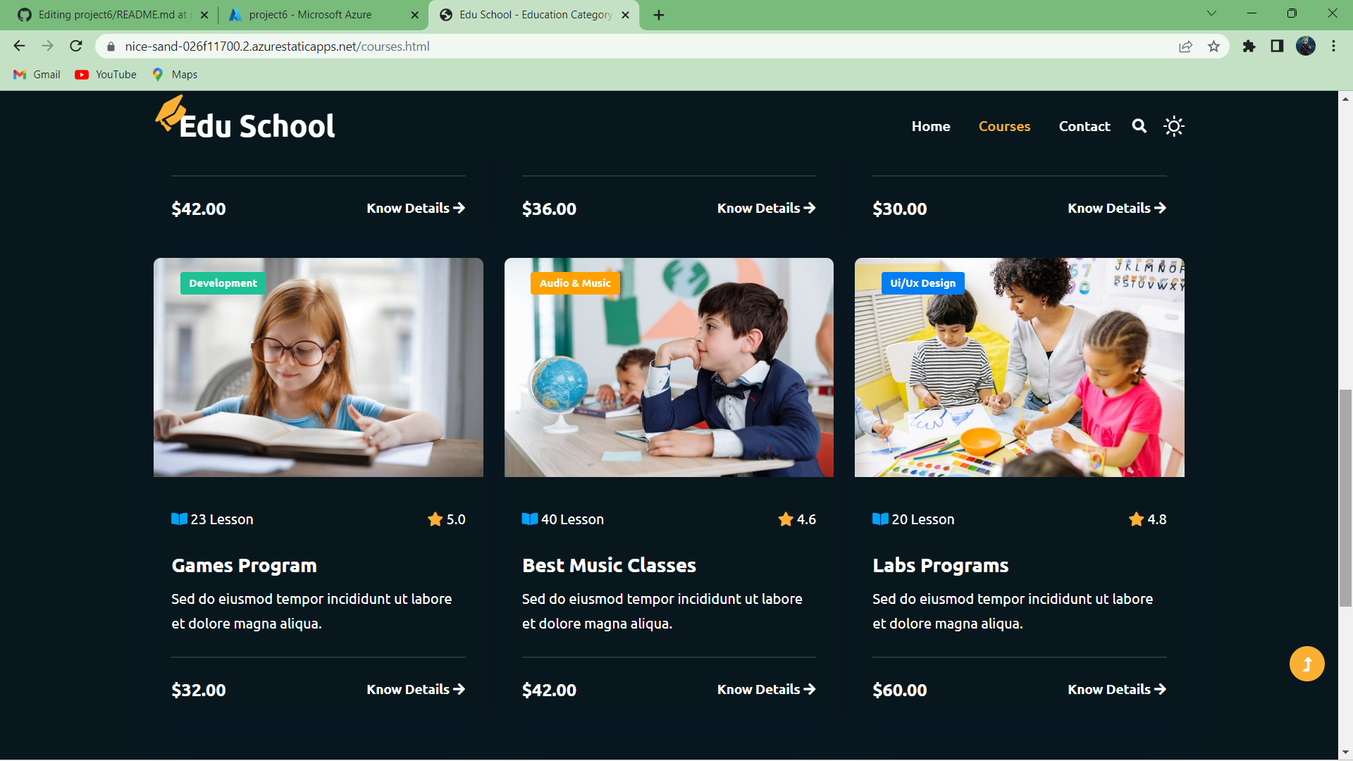Click the share page icon in address bar
Viewport: 1353px width, 761px height.
[1185, 47]
